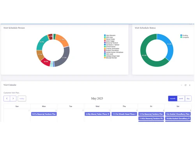The image size is (195, 146).
Task: Open the 2:48p Manoj Yadav event
Action: (97, 114)
